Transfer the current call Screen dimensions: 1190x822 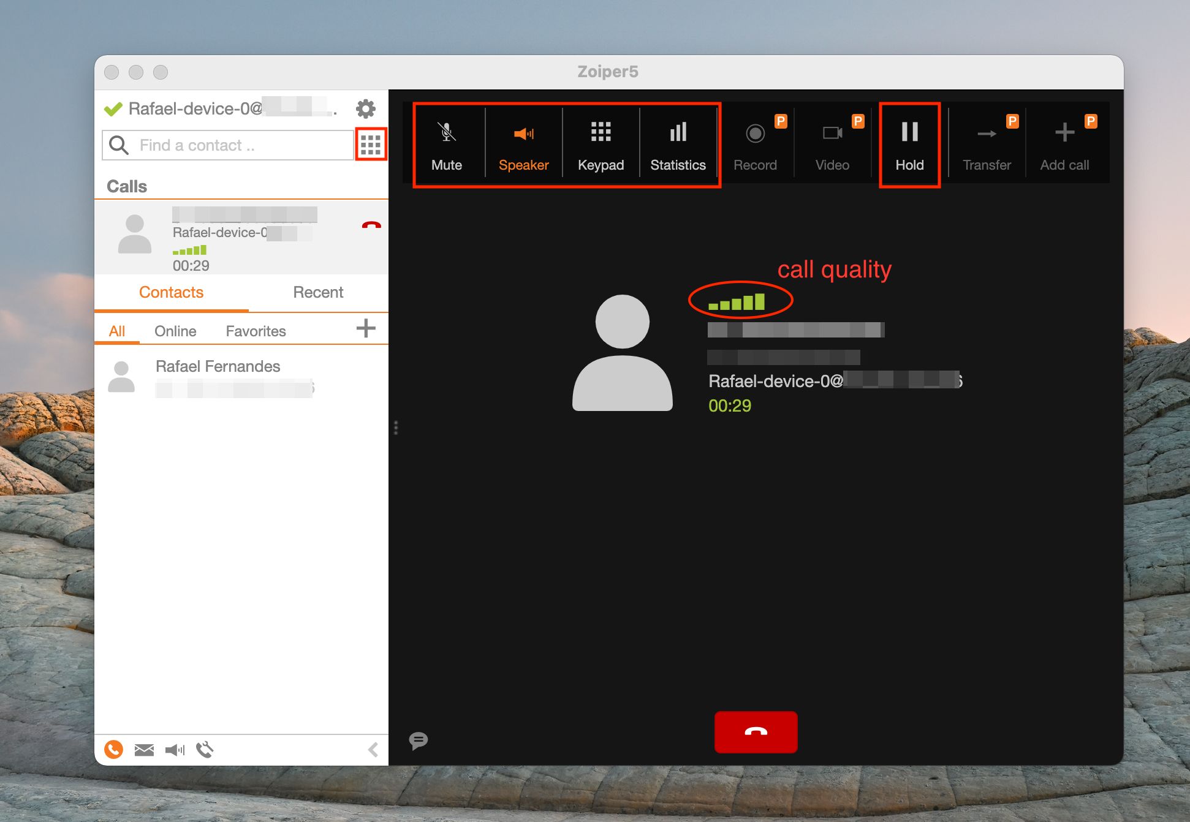point(987,143)
